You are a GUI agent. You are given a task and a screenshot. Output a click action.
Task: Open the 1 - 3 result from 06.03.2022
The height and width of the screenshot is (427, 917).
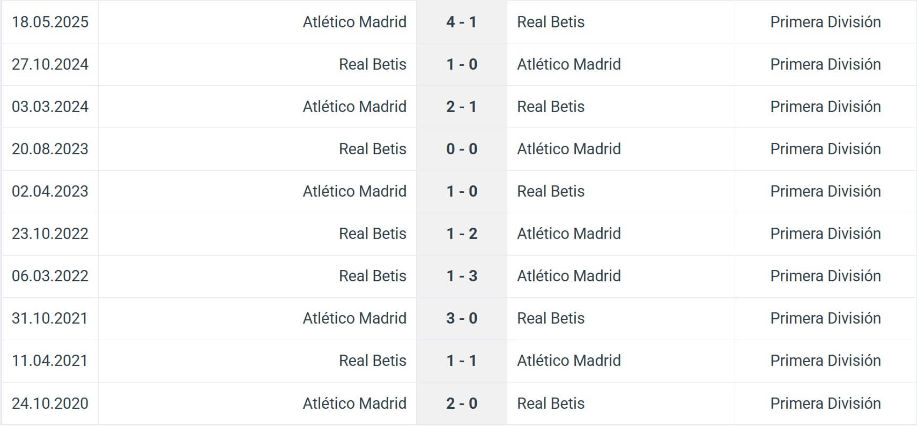[461, 276]
